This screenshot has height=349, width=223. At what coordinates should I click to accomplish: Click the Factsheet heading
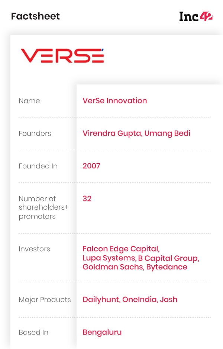click(35, 16)
